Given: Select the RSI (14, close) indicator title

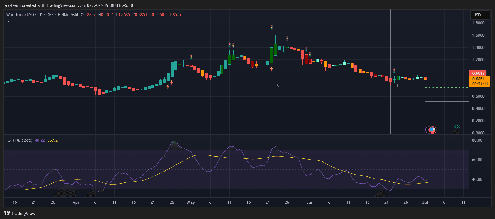Looking at the screenshot, I should click(x=19, y=140).
